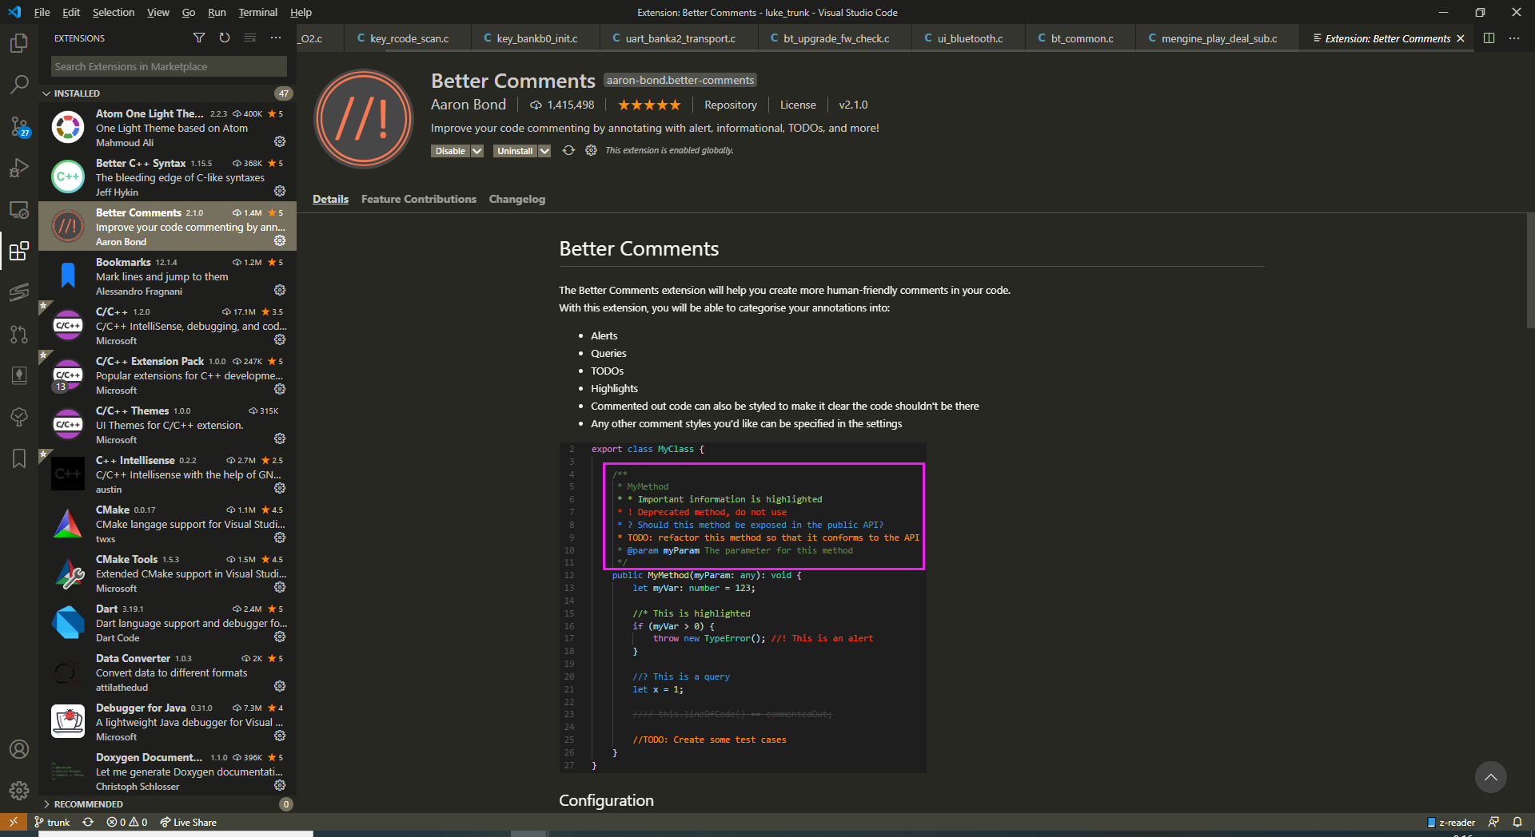Click errors and warnings count in status bar
Viewport: 1535px width, 837px height.
tap(127, 822)
